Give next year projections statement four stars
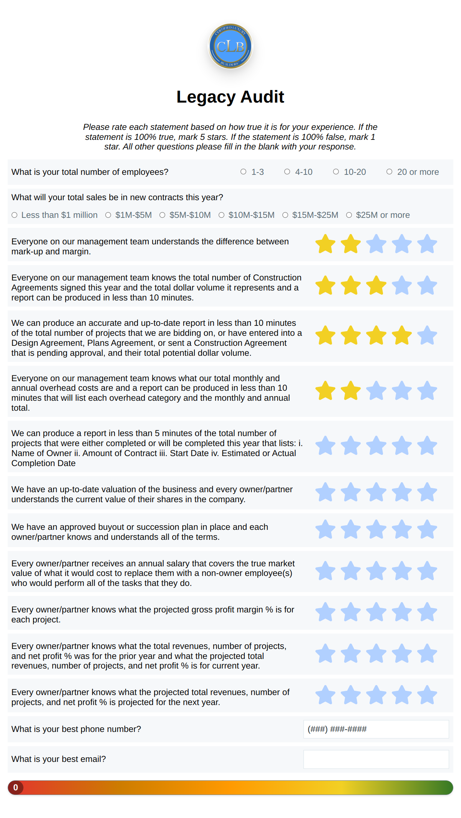Image resolution: width=461 pixels, height=818 pixels. 401,695
